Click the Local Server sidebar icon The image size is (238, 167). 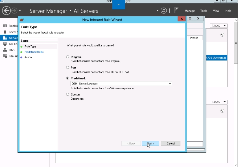point(5,32)
